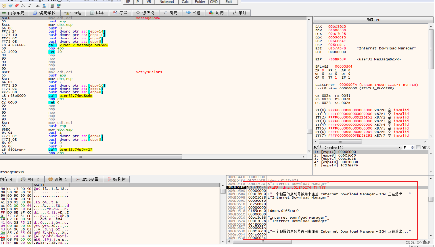Click ST(0) FPU register value
The width and height of the screenshot is (435, 247).
(x=350, y=110)
